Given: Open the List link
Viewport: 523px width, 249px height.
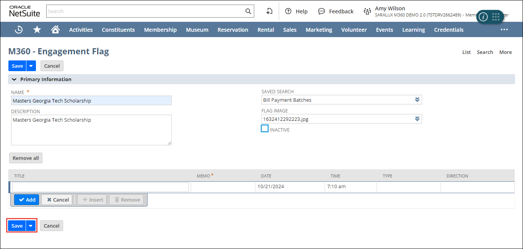Looking at the screenshot, I should coord(466,52).
